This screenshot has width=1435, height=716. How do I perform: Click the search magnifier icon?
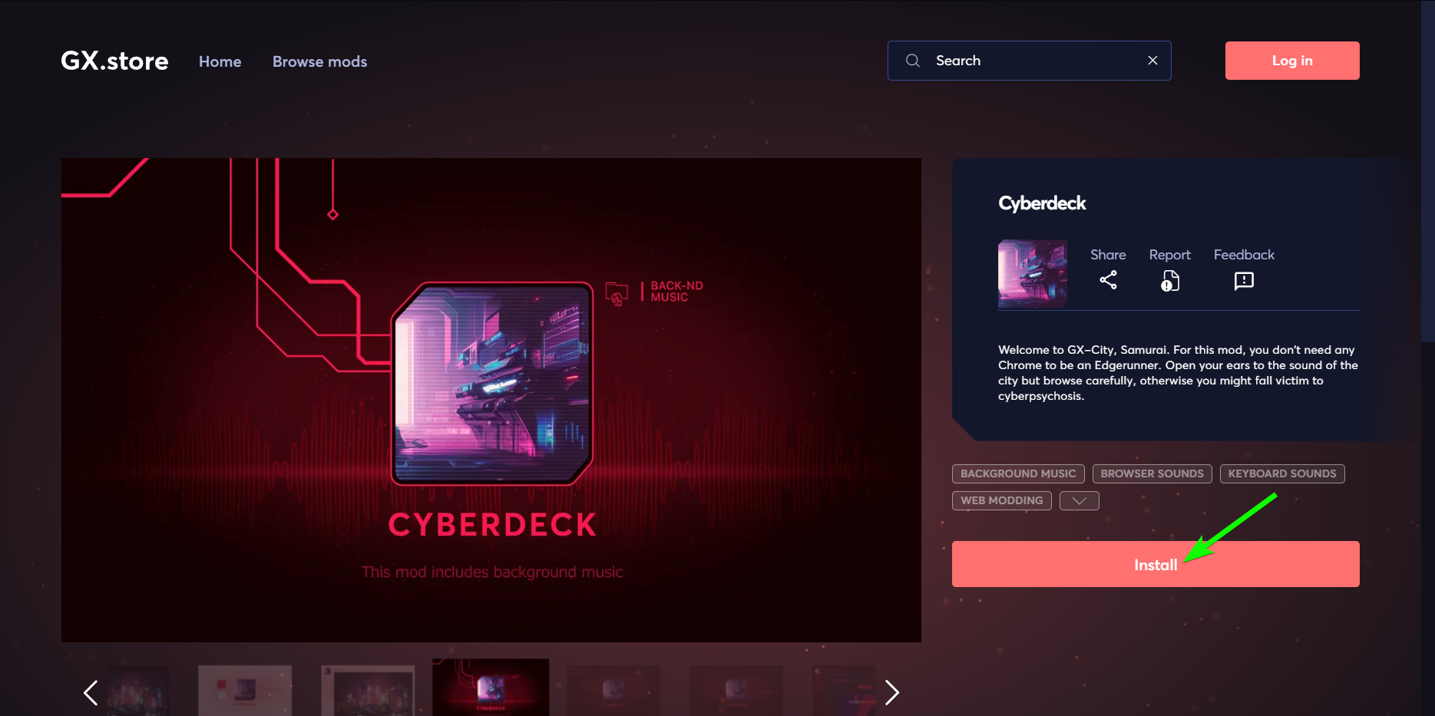pyautogui.click(x=913, y=61)
